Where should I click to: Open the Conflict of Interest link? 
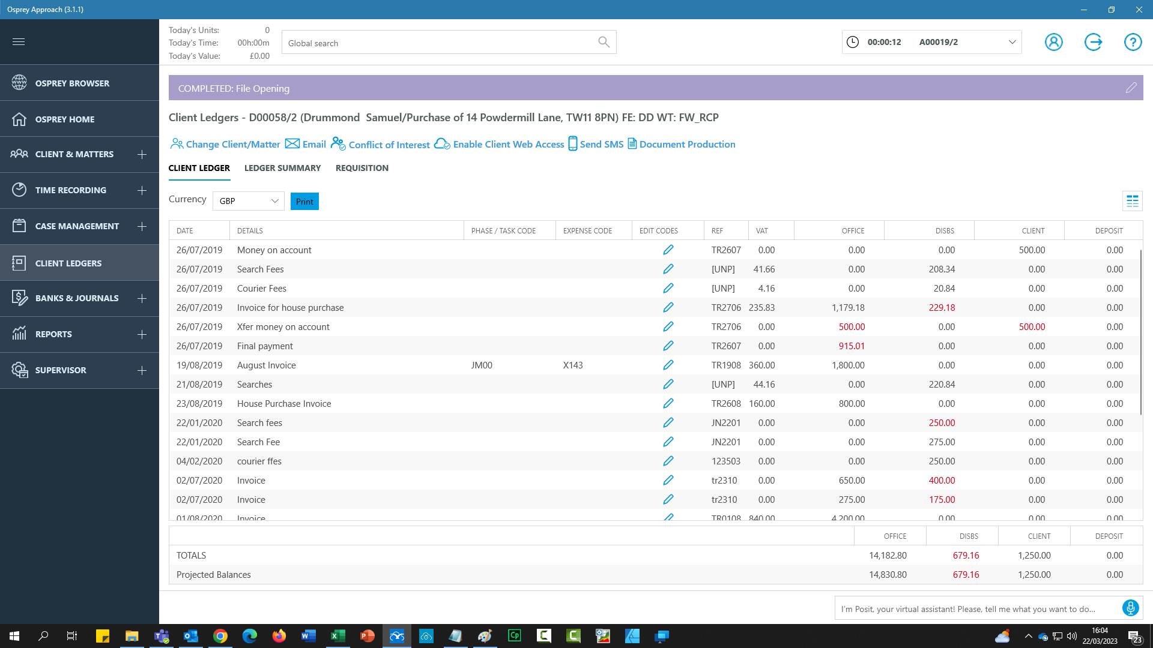click(x=389, y=145)
